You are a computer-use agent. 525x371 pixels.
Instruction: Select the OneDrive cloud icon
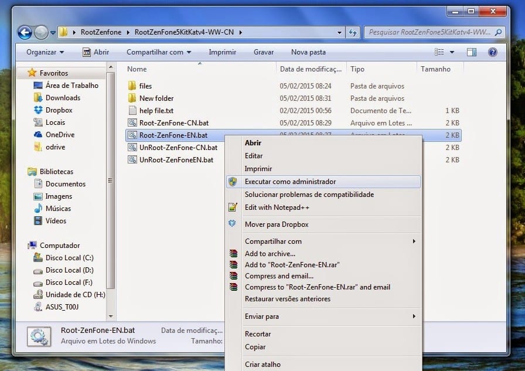[38, 135]
